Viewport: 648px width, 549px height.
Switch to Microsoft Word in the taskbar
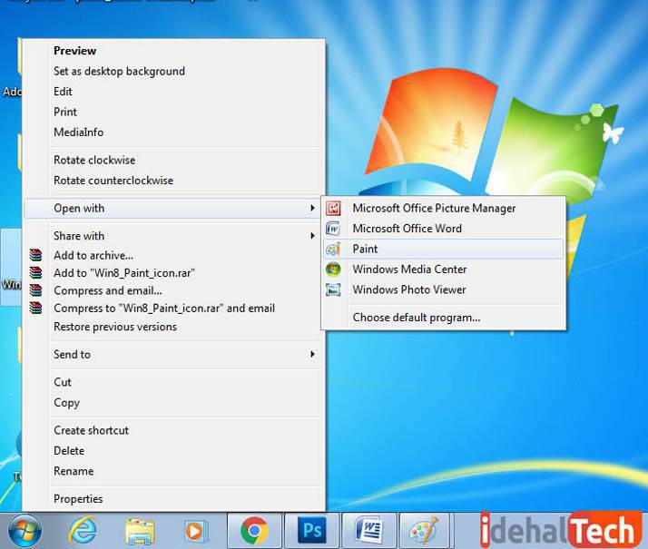point(369,531)
